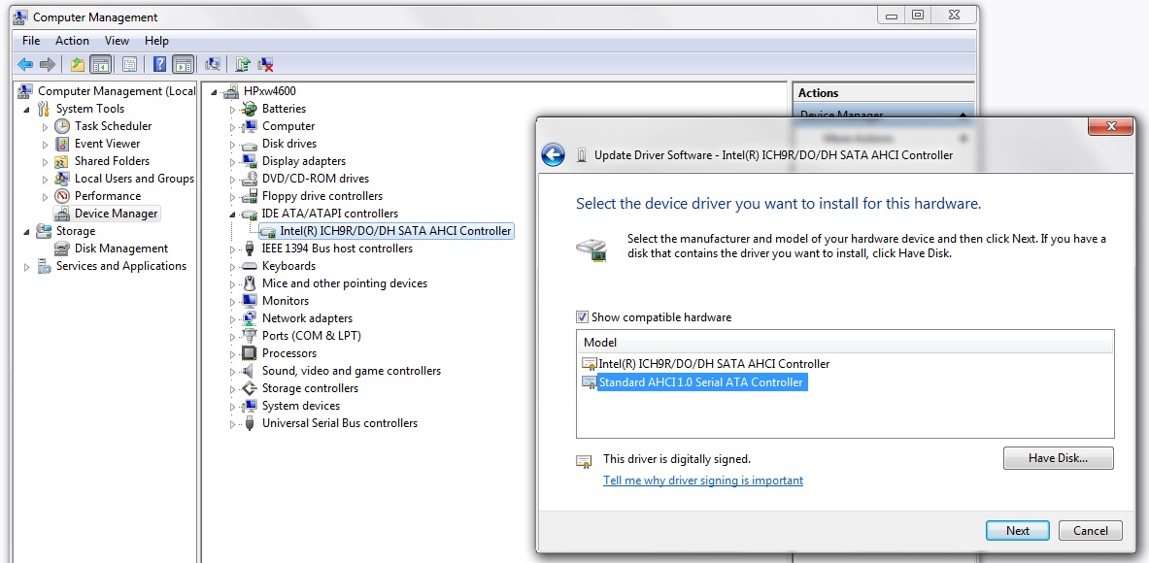This screenshot has width=1149, height=563.
Task: Click the Disk Management icon
Action: (62, 248)
